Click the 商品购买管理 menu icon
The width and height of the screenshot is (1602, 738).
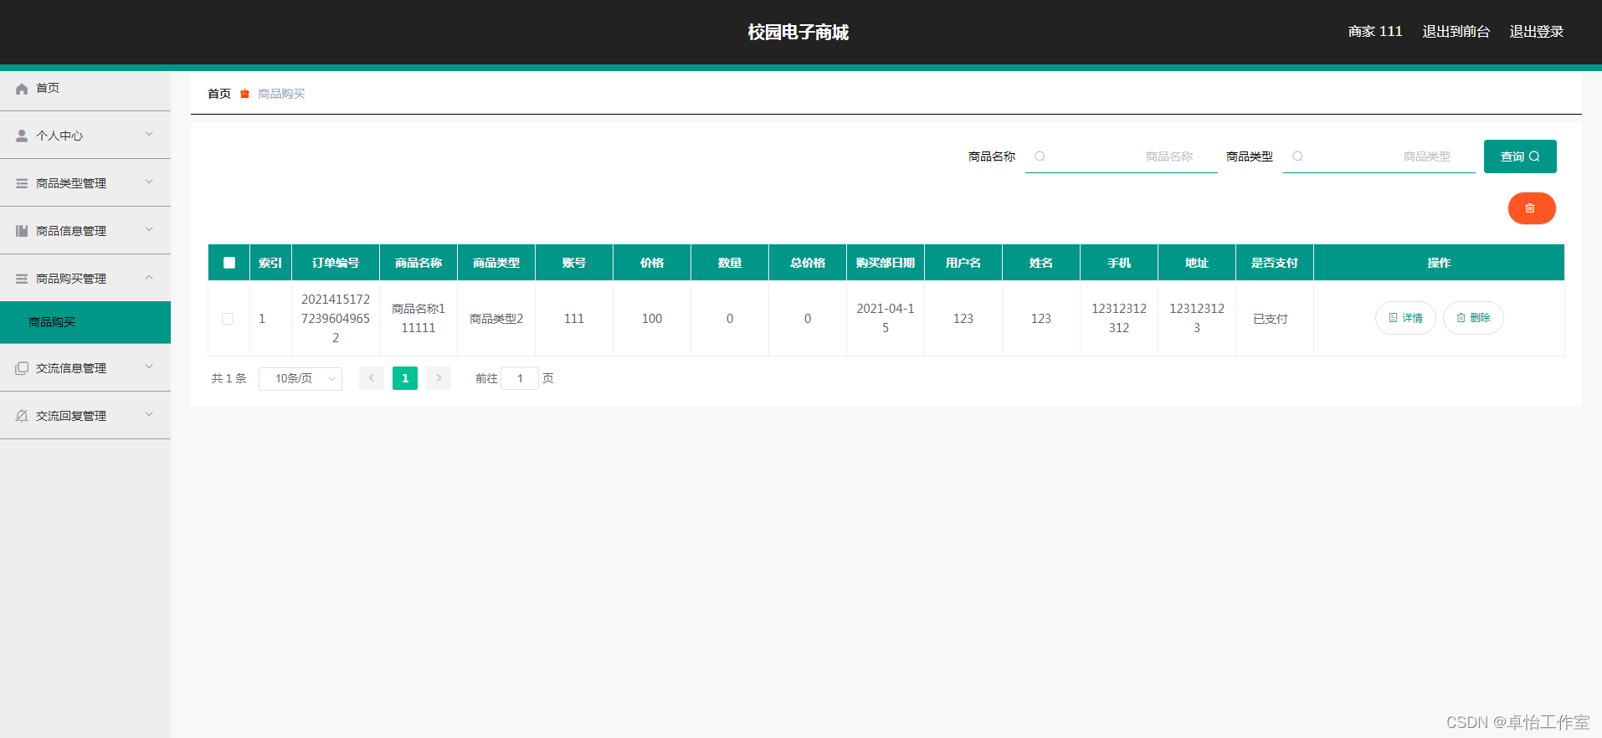22,279
